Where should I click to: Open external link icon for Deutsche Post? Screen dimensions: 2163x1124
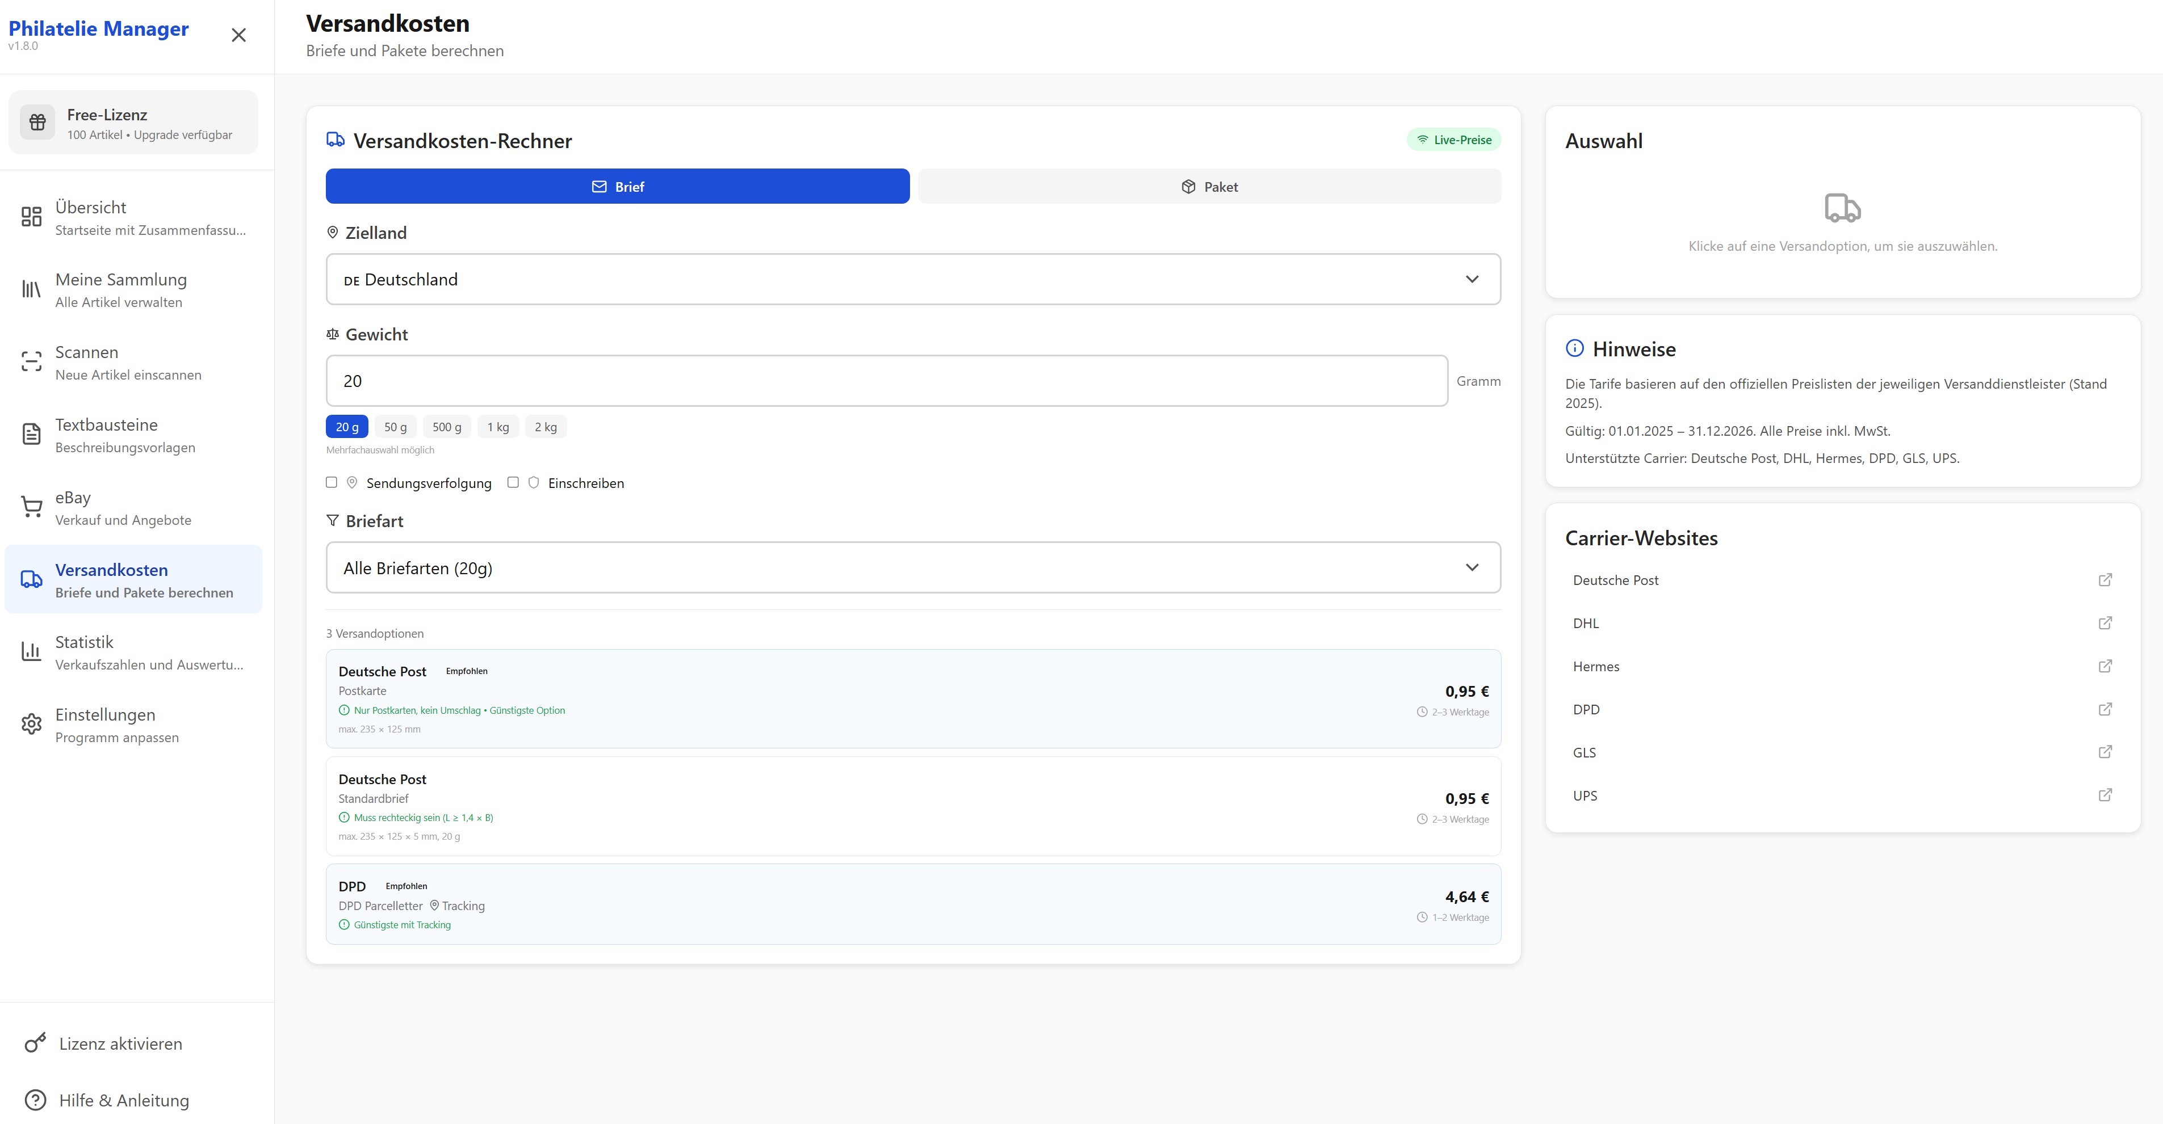click(x=2104, y=580)
